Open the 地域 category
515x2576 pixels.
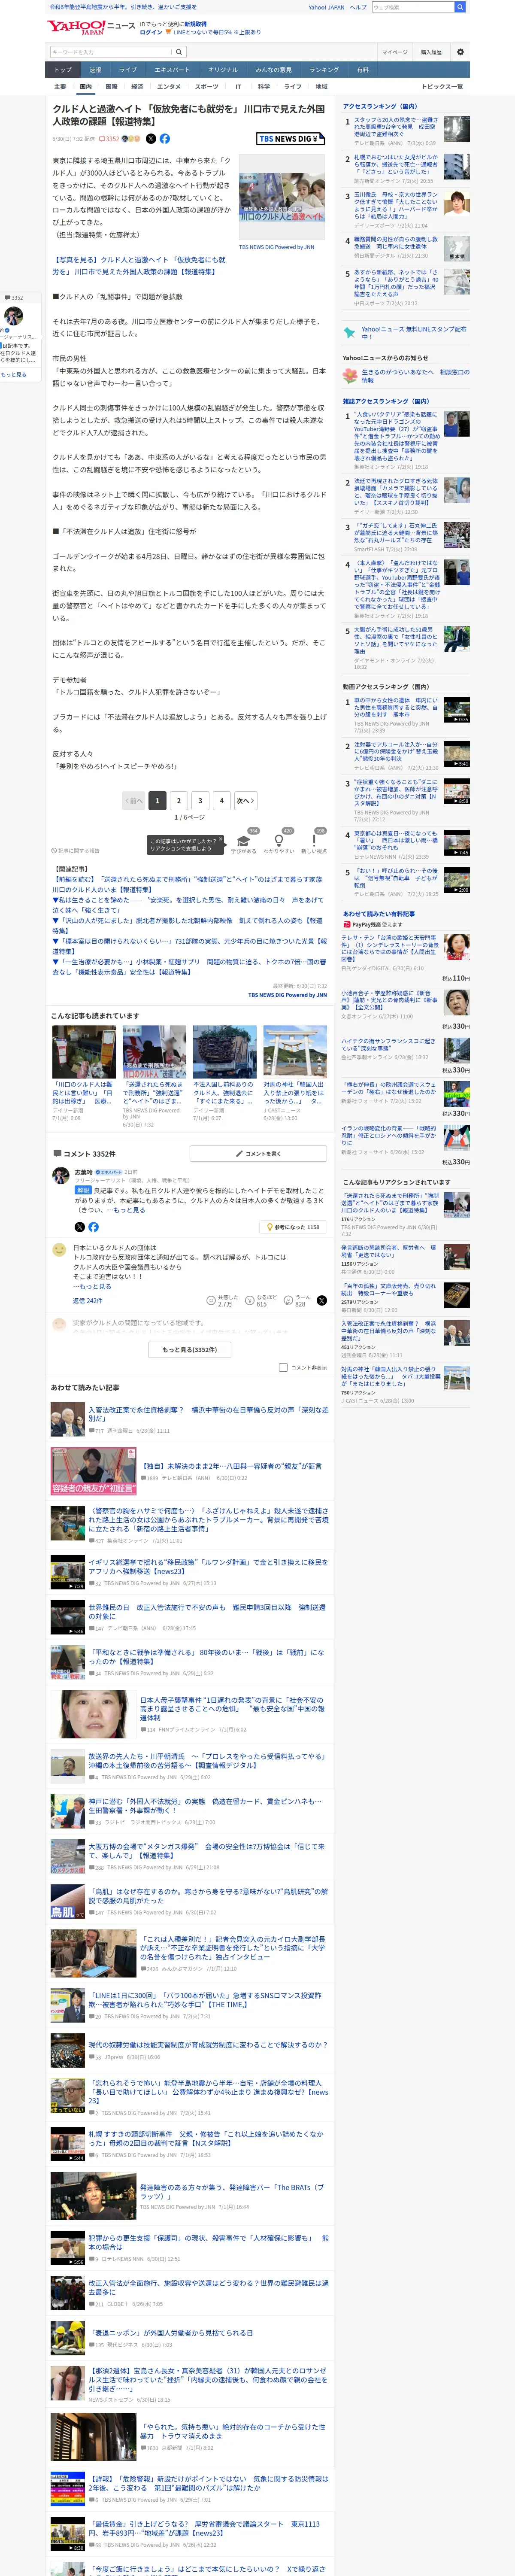pyautogui.click(x=321, y=87)
